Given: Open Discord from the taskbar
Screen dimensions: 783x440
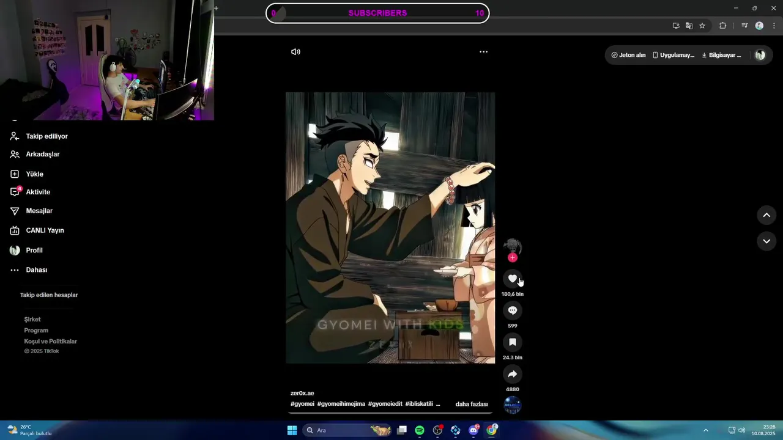Looking at the screenshot, I should [x=473, y=430].
